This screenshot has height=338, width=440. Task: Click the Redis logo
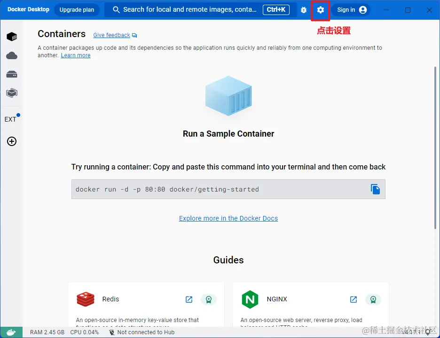pos(86,299)
